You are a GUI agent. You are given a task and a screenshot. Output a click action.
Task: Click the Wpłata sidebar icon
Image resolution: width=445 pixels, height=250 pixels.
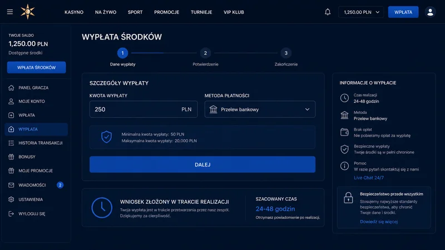tap(11, 115)
